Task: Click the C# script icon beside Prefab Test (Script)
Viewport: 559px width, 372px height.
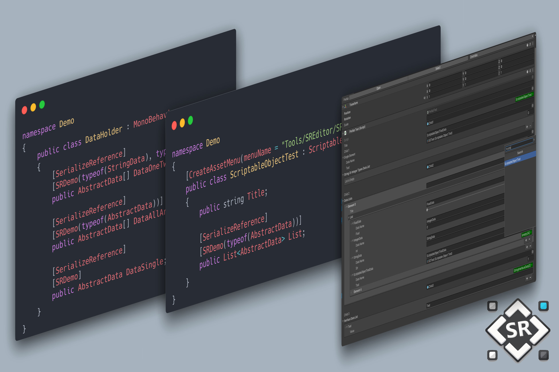Action: (345, 133)
